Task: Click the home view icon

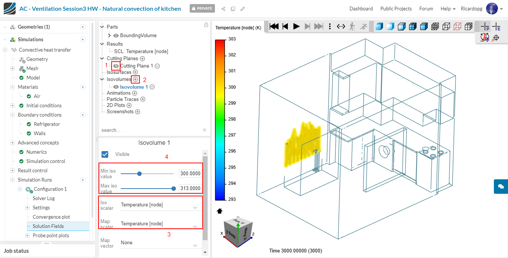Action: click(219, 211)
